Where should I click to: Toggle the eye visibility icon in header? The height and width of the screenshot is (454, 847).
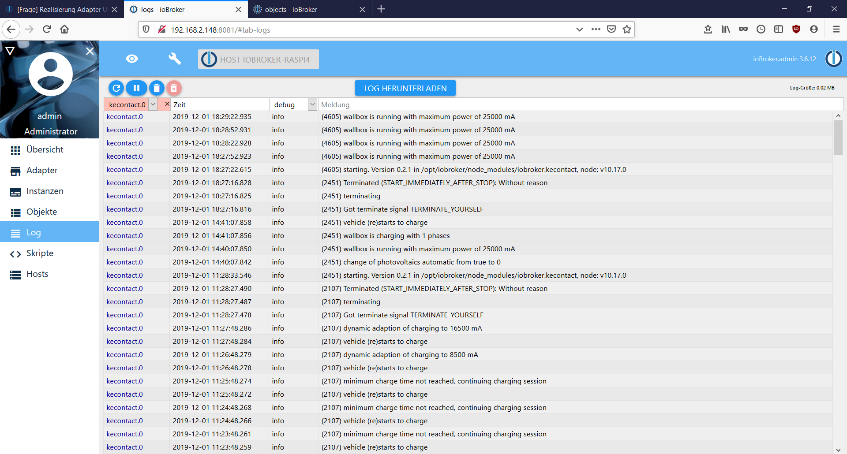(132, 59)
